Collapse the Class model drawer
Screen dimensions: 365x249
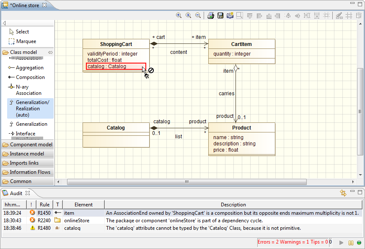pos(23,52)
